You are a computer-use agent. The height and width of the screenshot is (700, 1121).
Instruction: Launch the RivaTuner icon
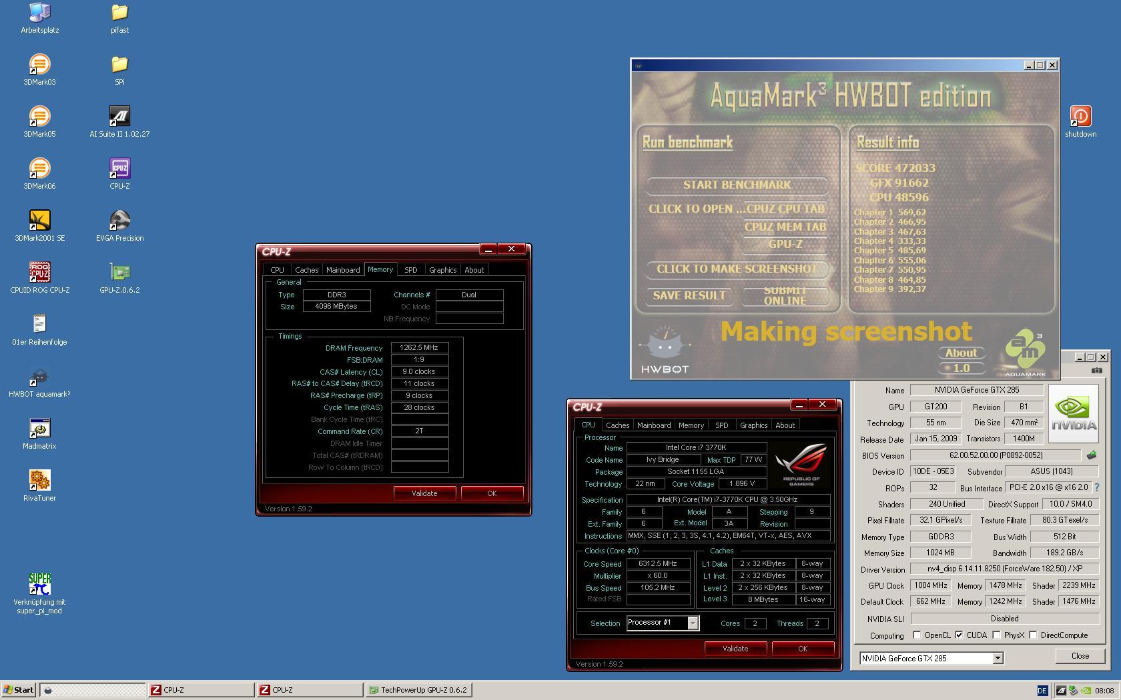click(39, 481)
